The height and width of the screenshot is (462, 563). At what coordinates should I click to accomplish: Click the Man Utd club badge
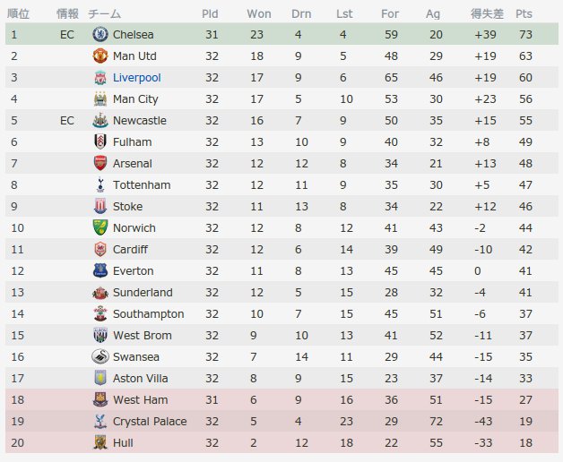click(x=100, y=56)
